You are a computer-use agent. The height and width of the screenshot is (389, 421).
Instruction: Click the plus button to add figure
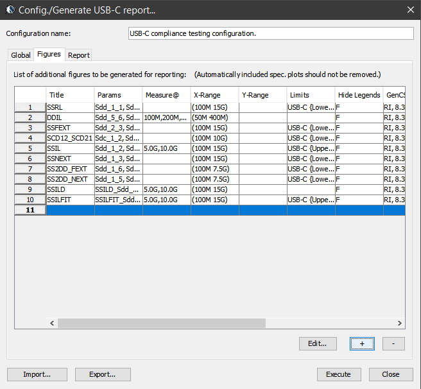[362, 343]
